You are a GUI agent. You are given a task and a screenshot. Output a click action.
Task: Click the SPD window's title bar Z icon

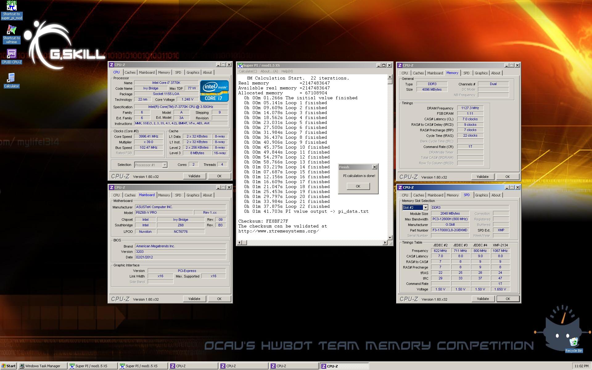[x=400, y=187]
